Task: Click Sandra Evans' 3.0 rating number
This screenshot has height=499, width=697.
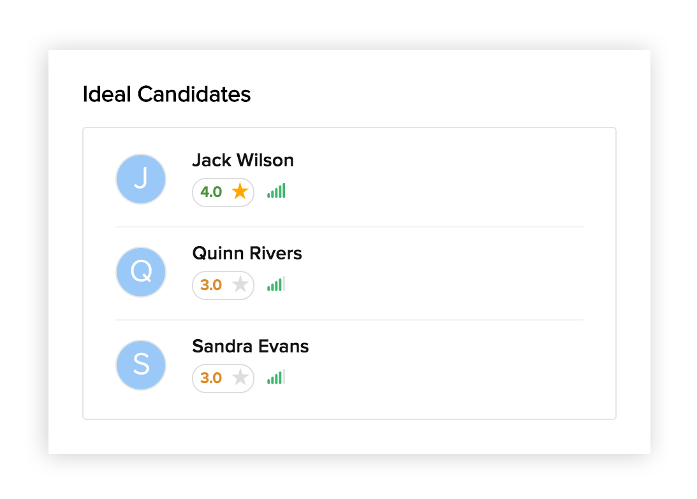Action: (211, 378)
